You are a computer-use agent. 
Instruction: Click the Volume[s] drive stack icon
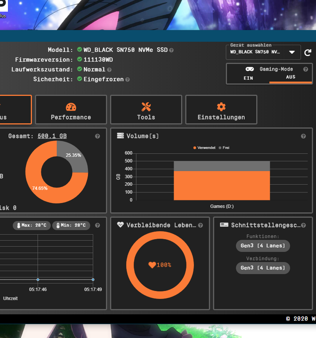coord(120,136)
